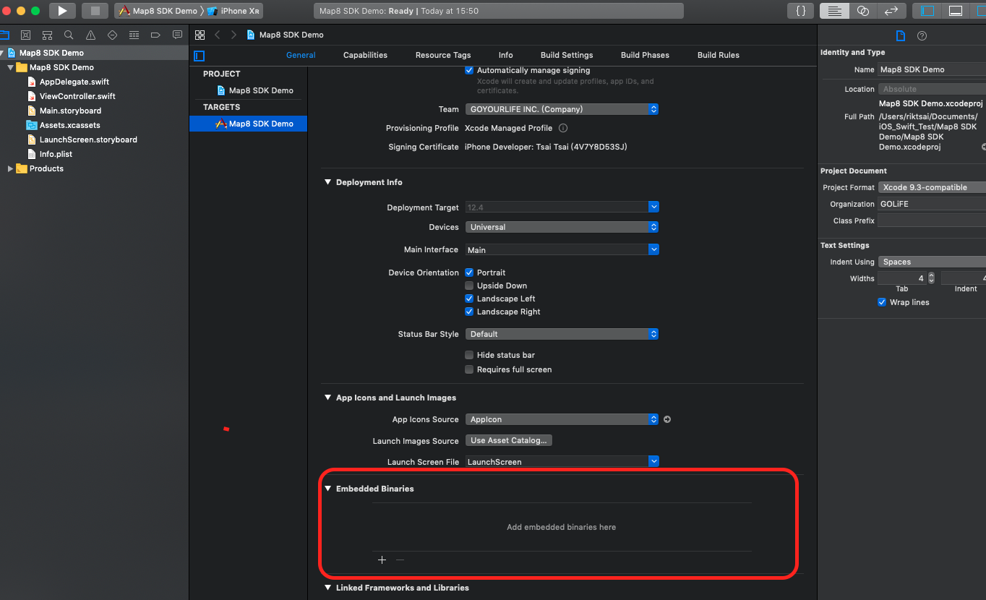The image size is (986, 600).
Task: Enable Hide status bar option
Action: (x=469, y=355)
